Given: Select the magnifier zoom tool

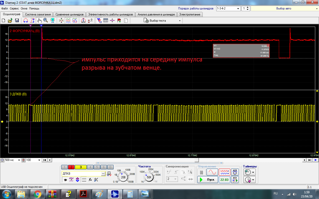Looking at the screenshot, I should coord(45,21).
